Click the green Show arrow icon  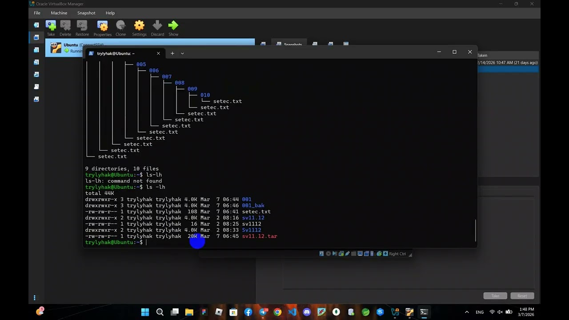click(x=173, y=26)
